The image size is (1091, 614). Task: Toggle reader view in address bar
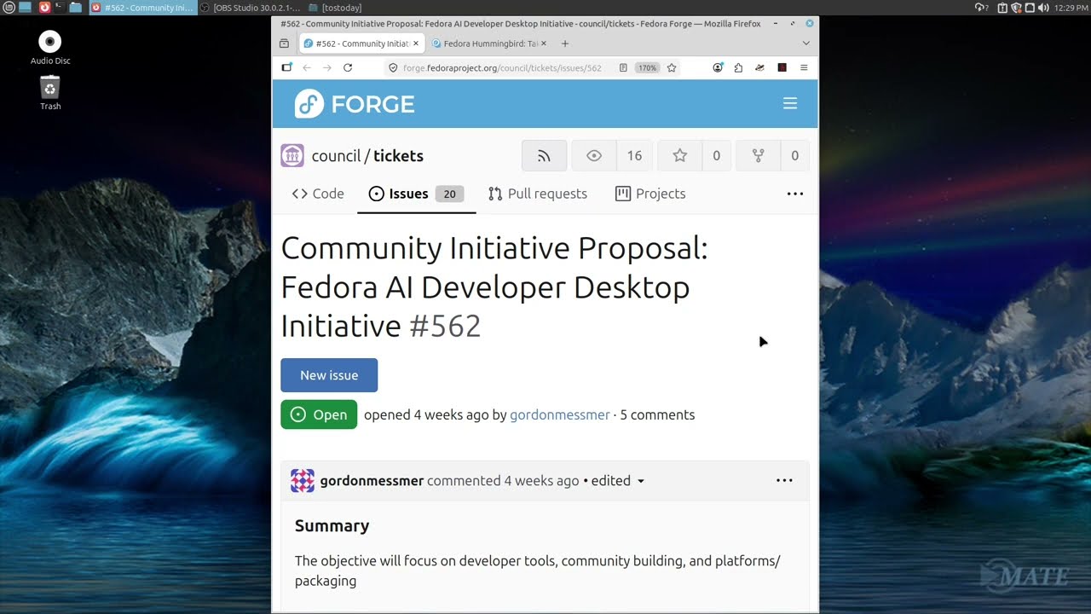623,67
